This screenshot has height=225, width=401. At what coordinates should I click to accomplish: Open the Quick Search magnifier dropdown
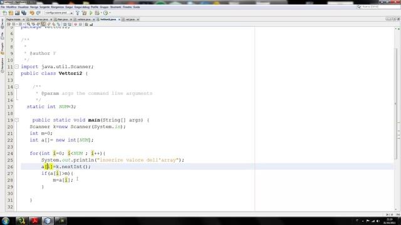pyautogui.click(x=359, y=7)
